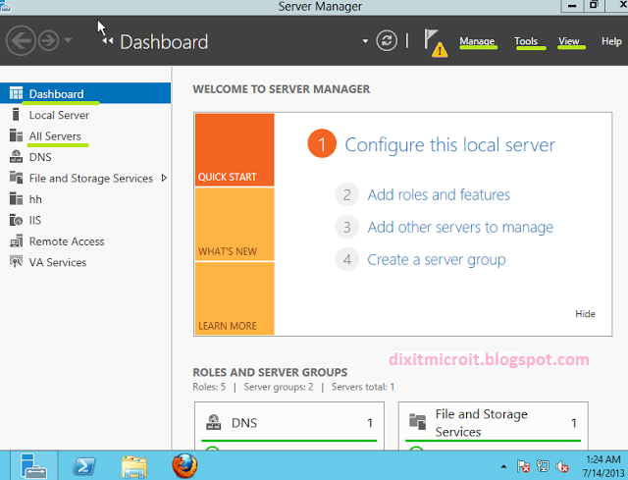Click the DNS tile icon
The width and height of the screenshot is (628, 480).
click(214, 422)
